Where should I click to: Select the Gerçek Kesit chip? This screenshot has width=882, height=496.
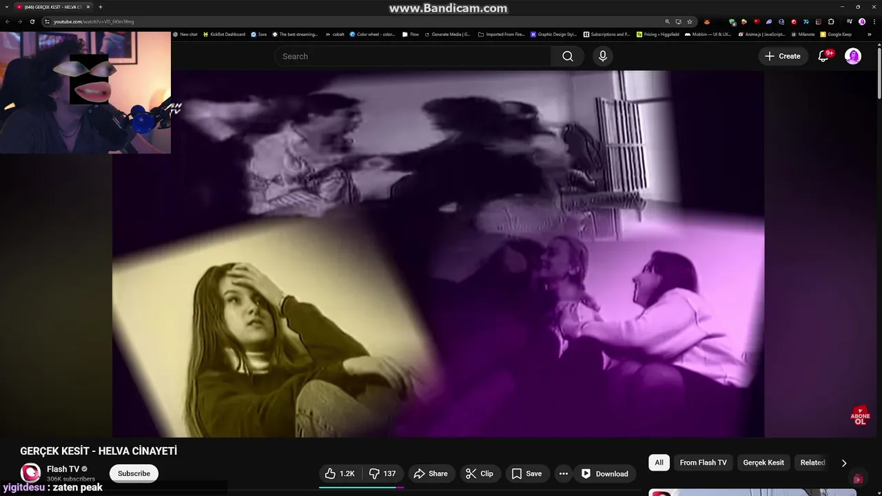[x=763, y=463]
